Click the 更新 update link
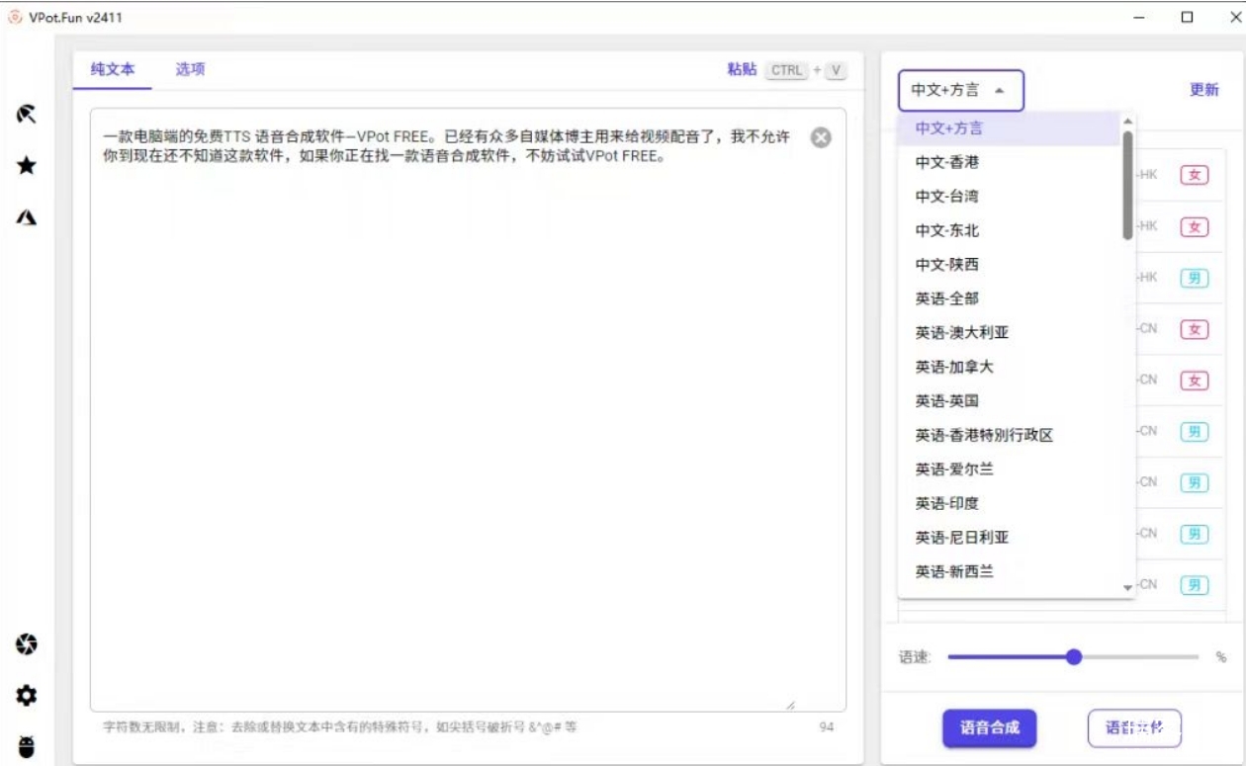The width and height of the screenshot is (1246, 766). (1203, 90)
